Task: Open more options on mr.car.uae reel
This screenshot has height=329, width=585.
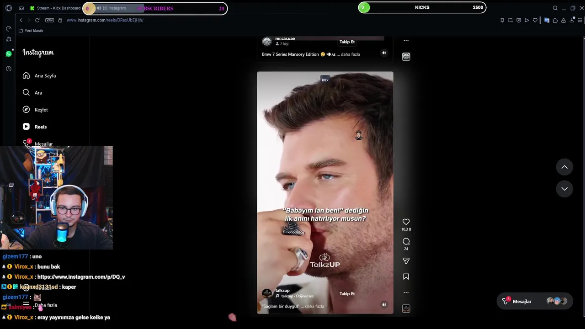Action: 406,41
